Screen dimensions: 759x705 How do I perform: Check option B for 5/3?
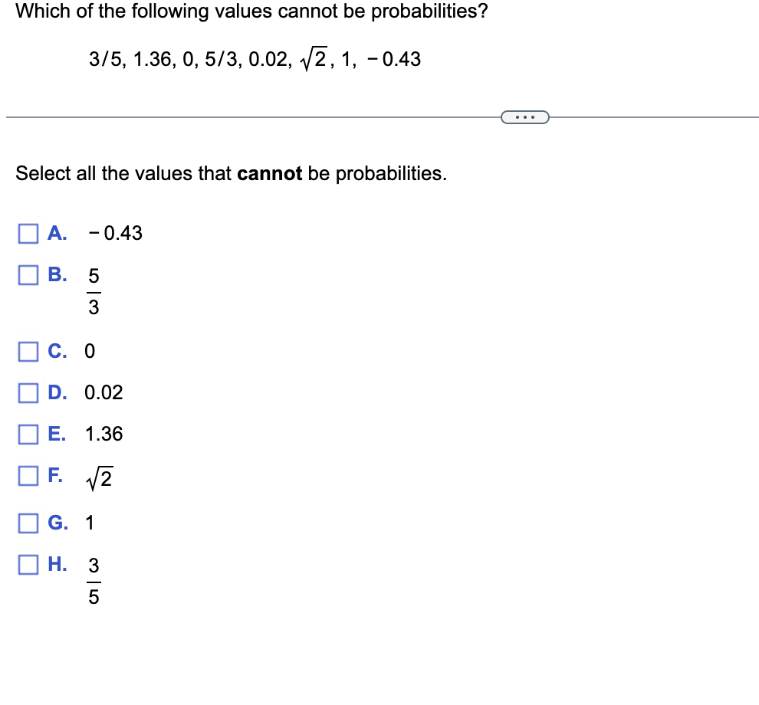[28, 274]
